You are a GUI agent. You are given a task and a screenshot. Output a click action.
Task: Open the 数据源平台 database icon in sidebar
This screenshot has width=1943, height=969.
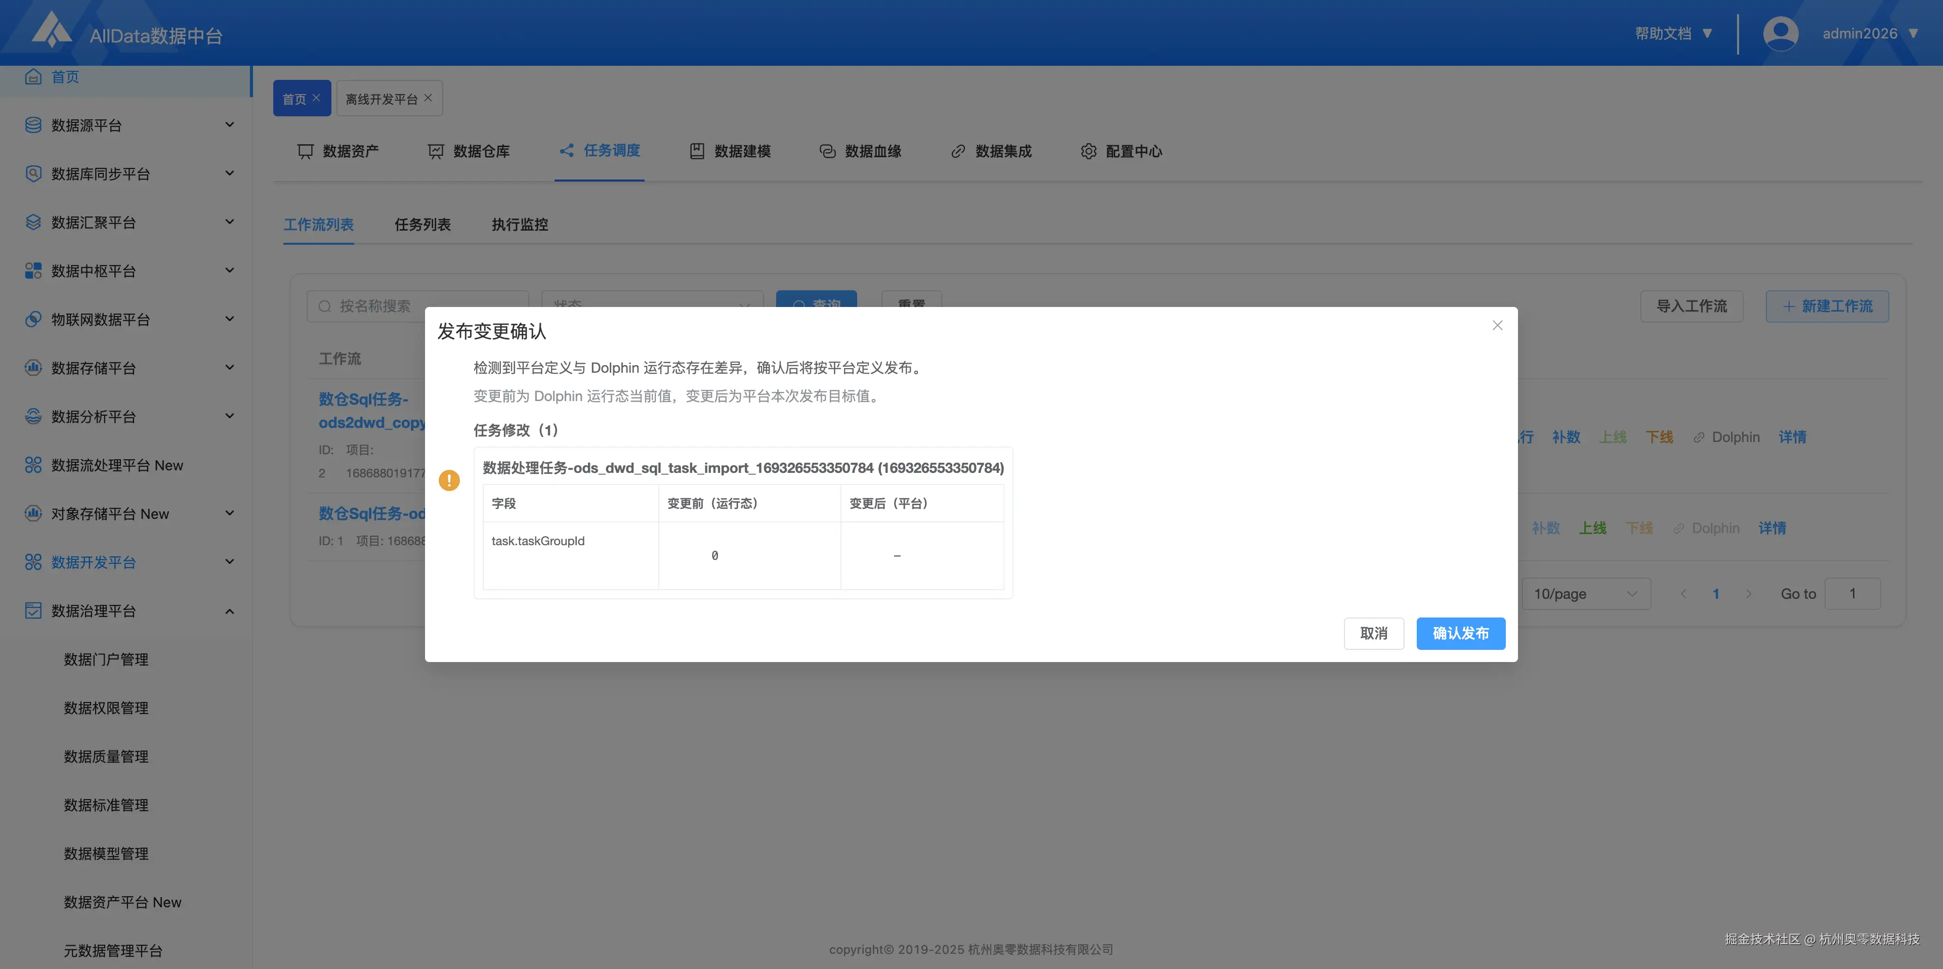coord(32,124)
